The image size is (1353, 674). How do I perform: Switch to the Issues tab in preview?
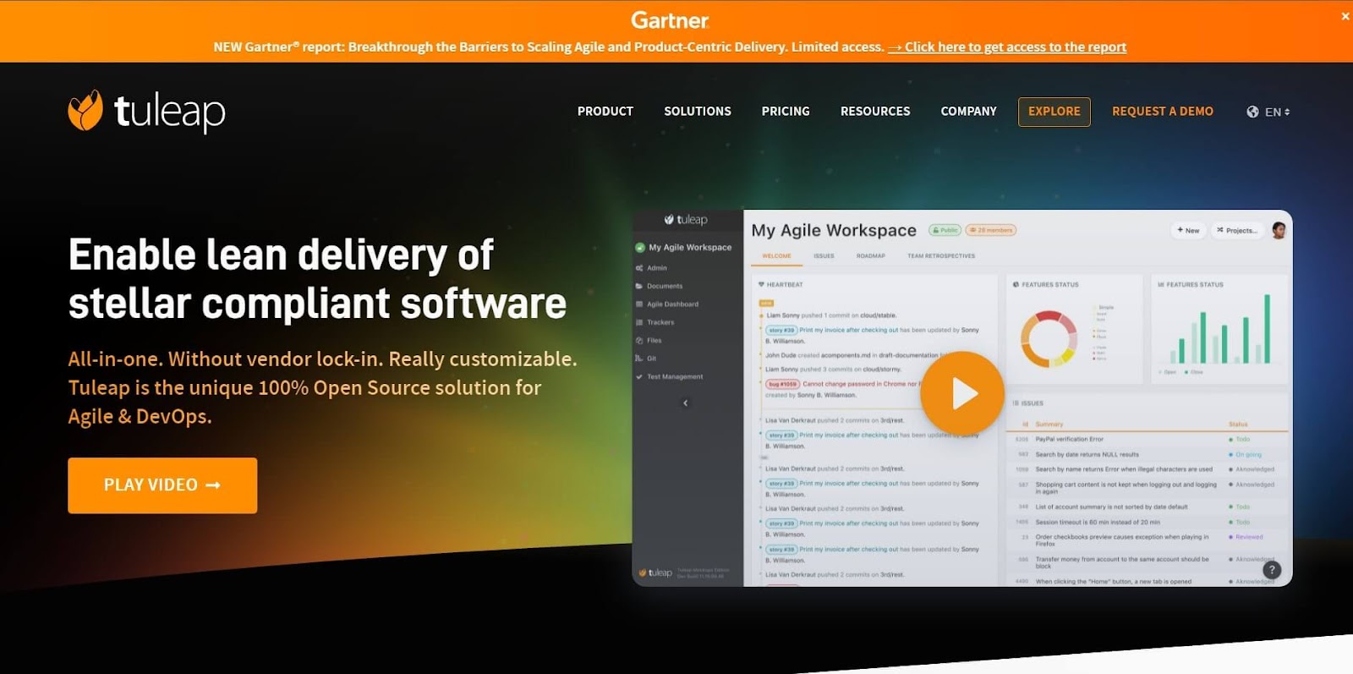824,256
